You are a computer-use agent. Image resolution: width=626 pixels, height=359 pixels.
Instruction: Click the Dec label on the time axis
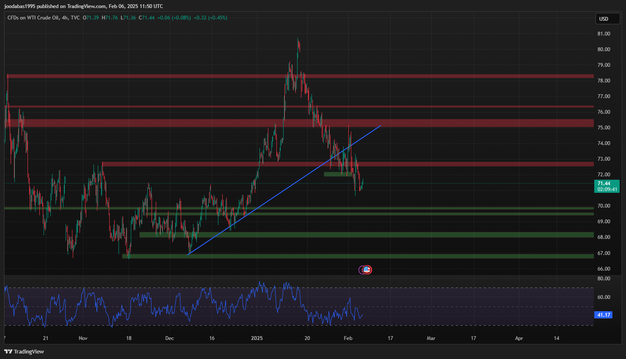(169, 338)
